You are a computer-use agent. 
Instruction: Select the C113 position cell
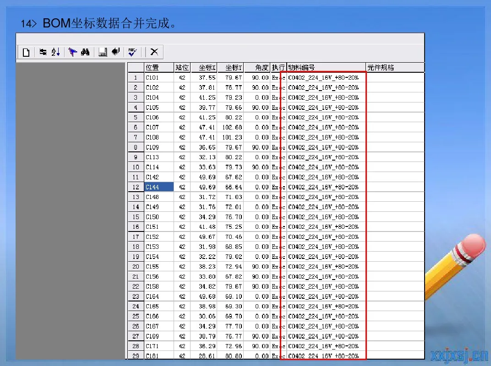click(159, 157)
